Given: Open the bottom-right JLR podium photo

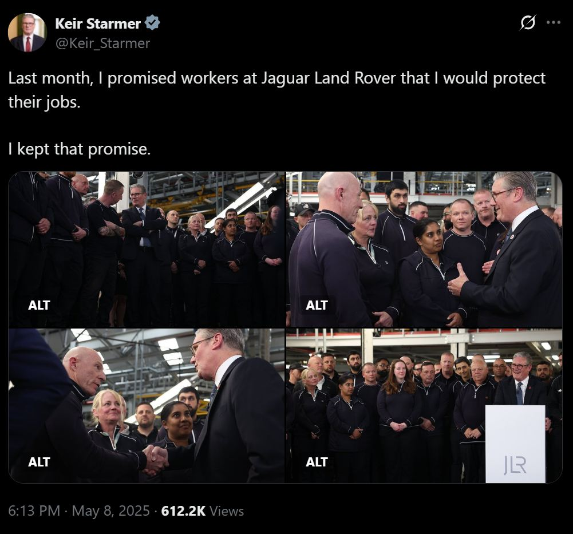Looking at the screenshot, I should coord(424,406).
